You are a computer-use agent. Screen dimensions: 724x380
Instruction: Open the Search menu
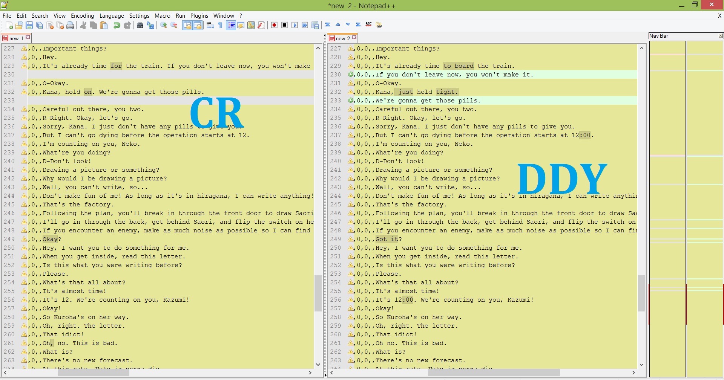40,15
